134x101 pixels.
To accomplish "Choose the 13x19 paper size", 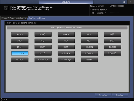I will click(x=89, y=47).
